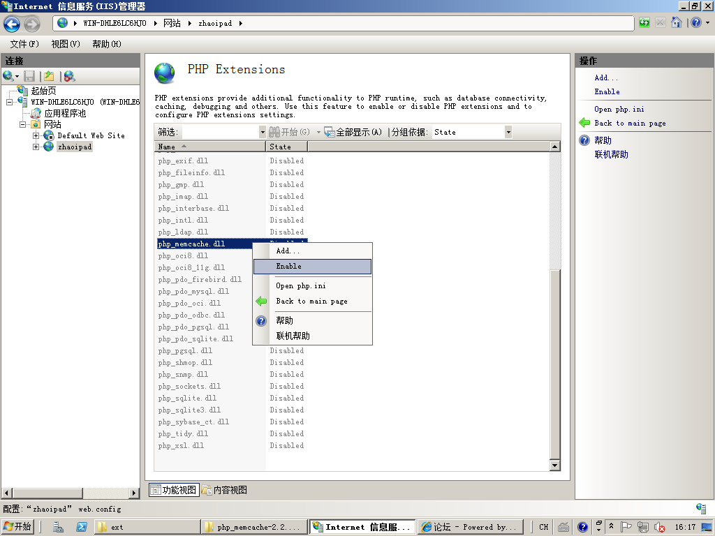Screen dimensions: 715x536
Task: Switch to 内容视图 content view tab
Action: point(225,490)
